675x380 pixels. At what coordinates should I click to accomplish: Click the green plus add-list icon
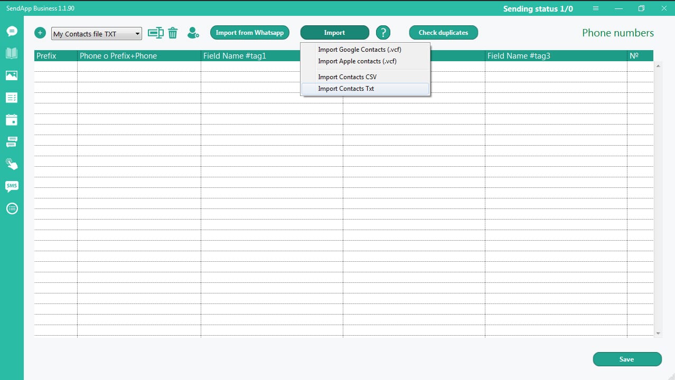[40, 33]
